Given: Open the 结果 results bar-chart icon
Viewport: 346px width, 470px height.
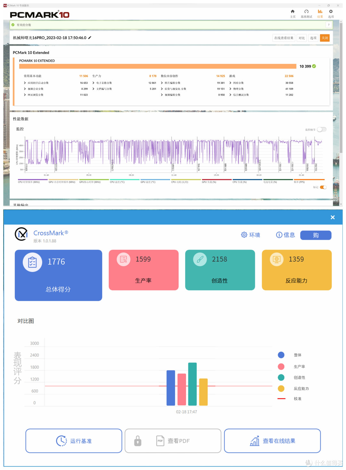Looking at the screenshot, I should pos(320,12).
